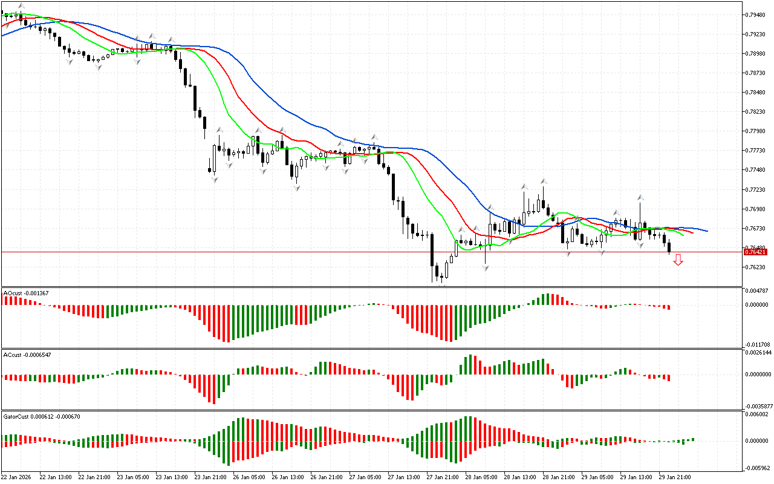The width and height of the screenshot is (774, 484).
Task: Click the rightmost red ACcust histogram bar
Action: pos(669,378)
